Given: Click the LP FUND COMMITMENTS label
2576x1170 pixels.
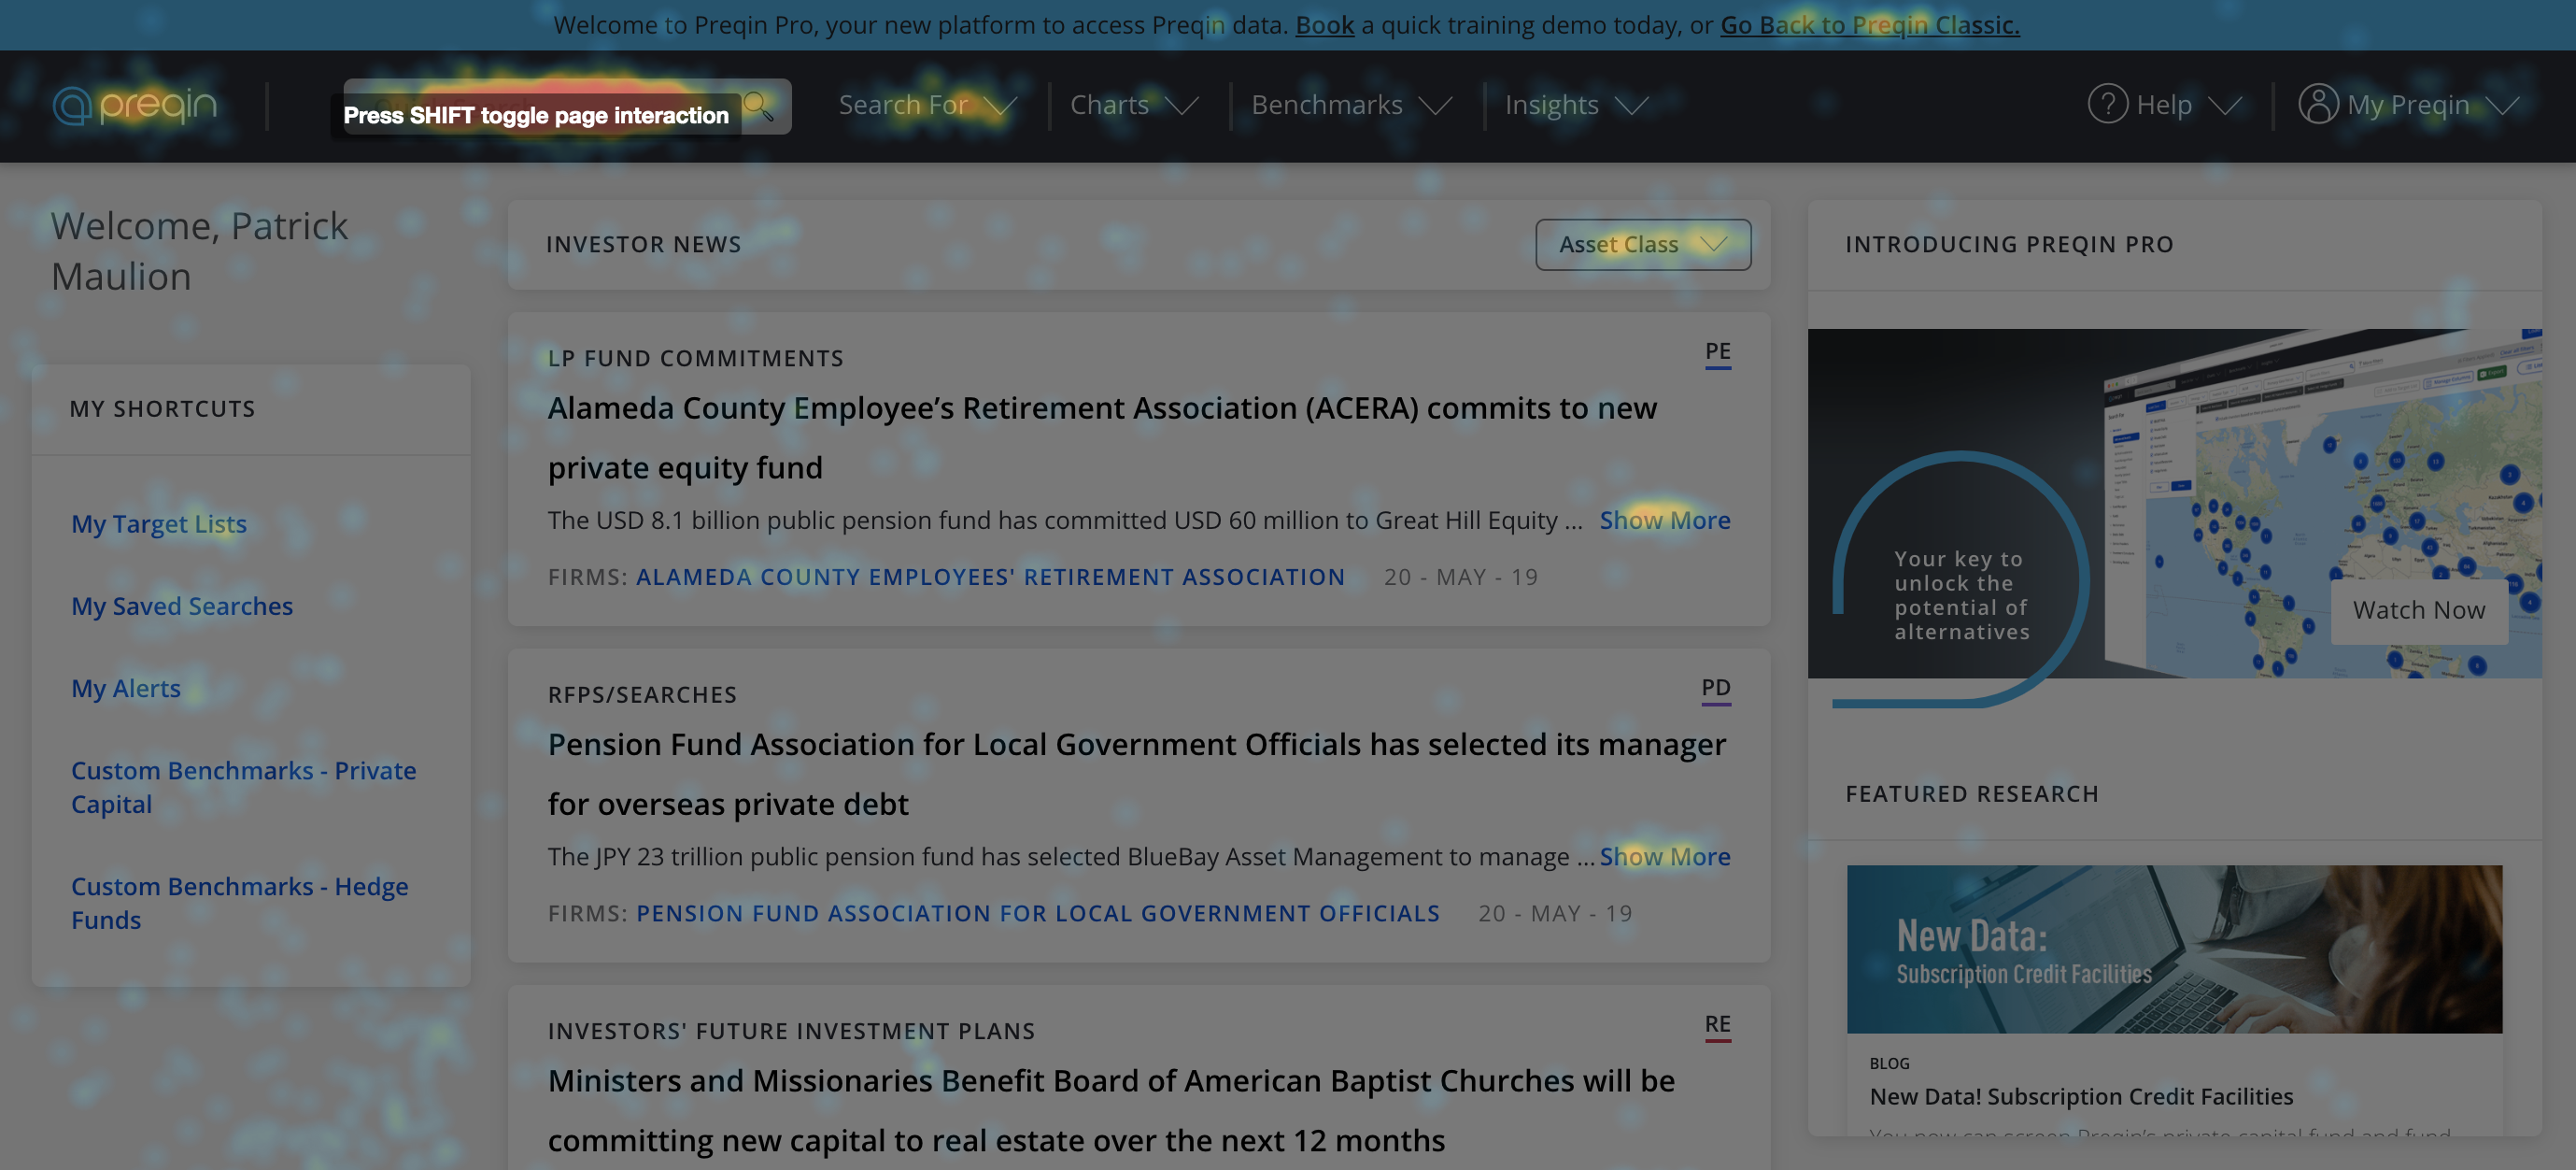Looking at the screenshot, I should 696,358.
